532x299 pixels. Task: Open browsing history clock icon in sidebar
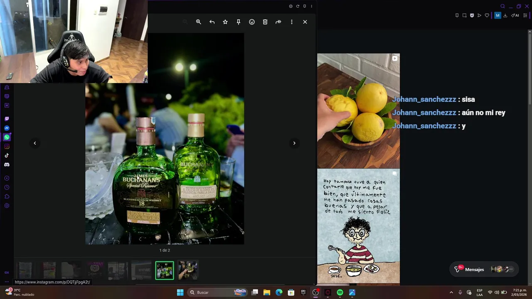(7, 187)
